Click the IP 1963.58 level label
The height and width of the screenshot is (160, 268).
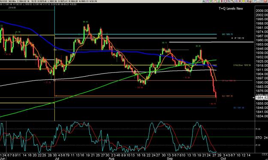(239, 38)
